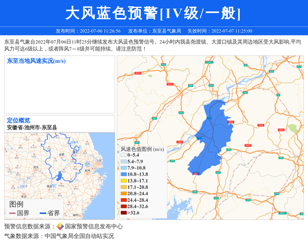Screen dimensions: 308x242
Task: Select the 24.4~28.4 red legend swatch
Action: 123,200
